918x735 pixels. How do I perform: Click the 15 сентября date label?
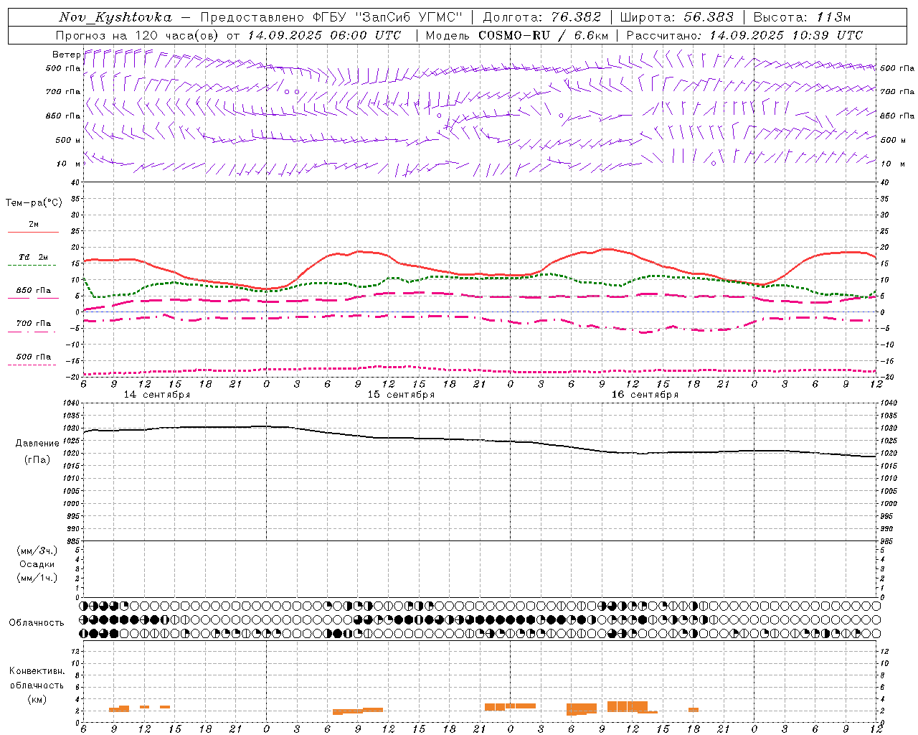coord(401,395)
